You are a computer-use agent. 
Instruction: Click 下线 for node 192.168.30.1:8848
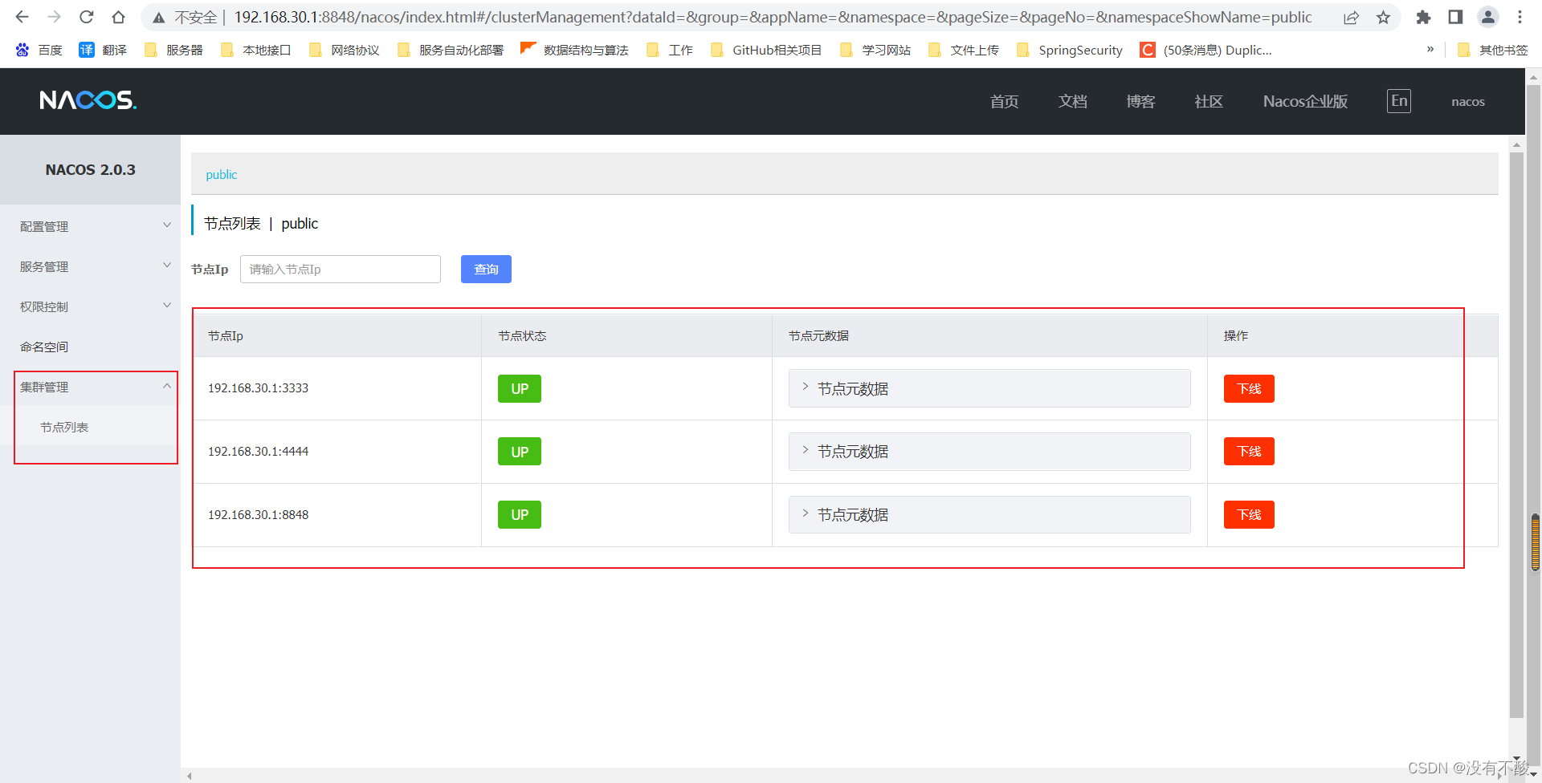[x=1249, y=515]
